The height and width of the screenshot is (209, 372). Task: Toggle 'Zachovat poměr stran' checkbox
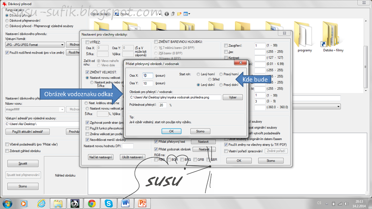87,123
